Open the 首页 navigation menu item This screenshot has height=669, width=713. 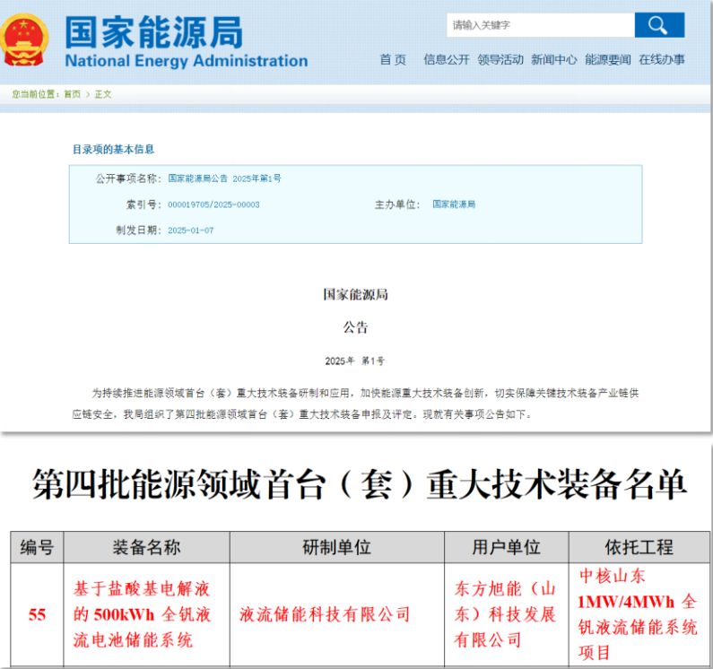pos(392,60)
